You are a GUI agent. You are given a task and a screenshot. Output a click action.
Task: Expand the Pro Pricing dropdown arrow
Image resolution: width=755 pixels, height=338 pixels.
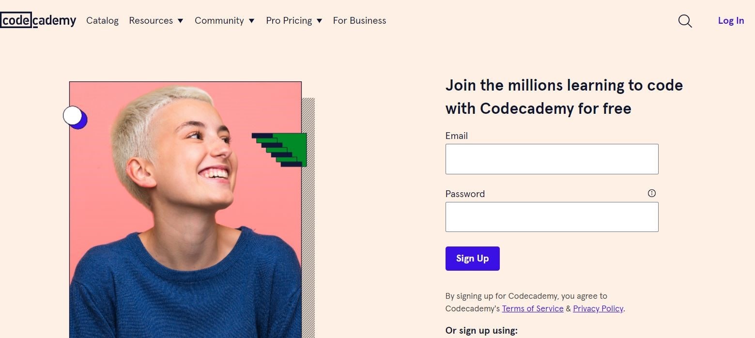click(x=319, y=21)
